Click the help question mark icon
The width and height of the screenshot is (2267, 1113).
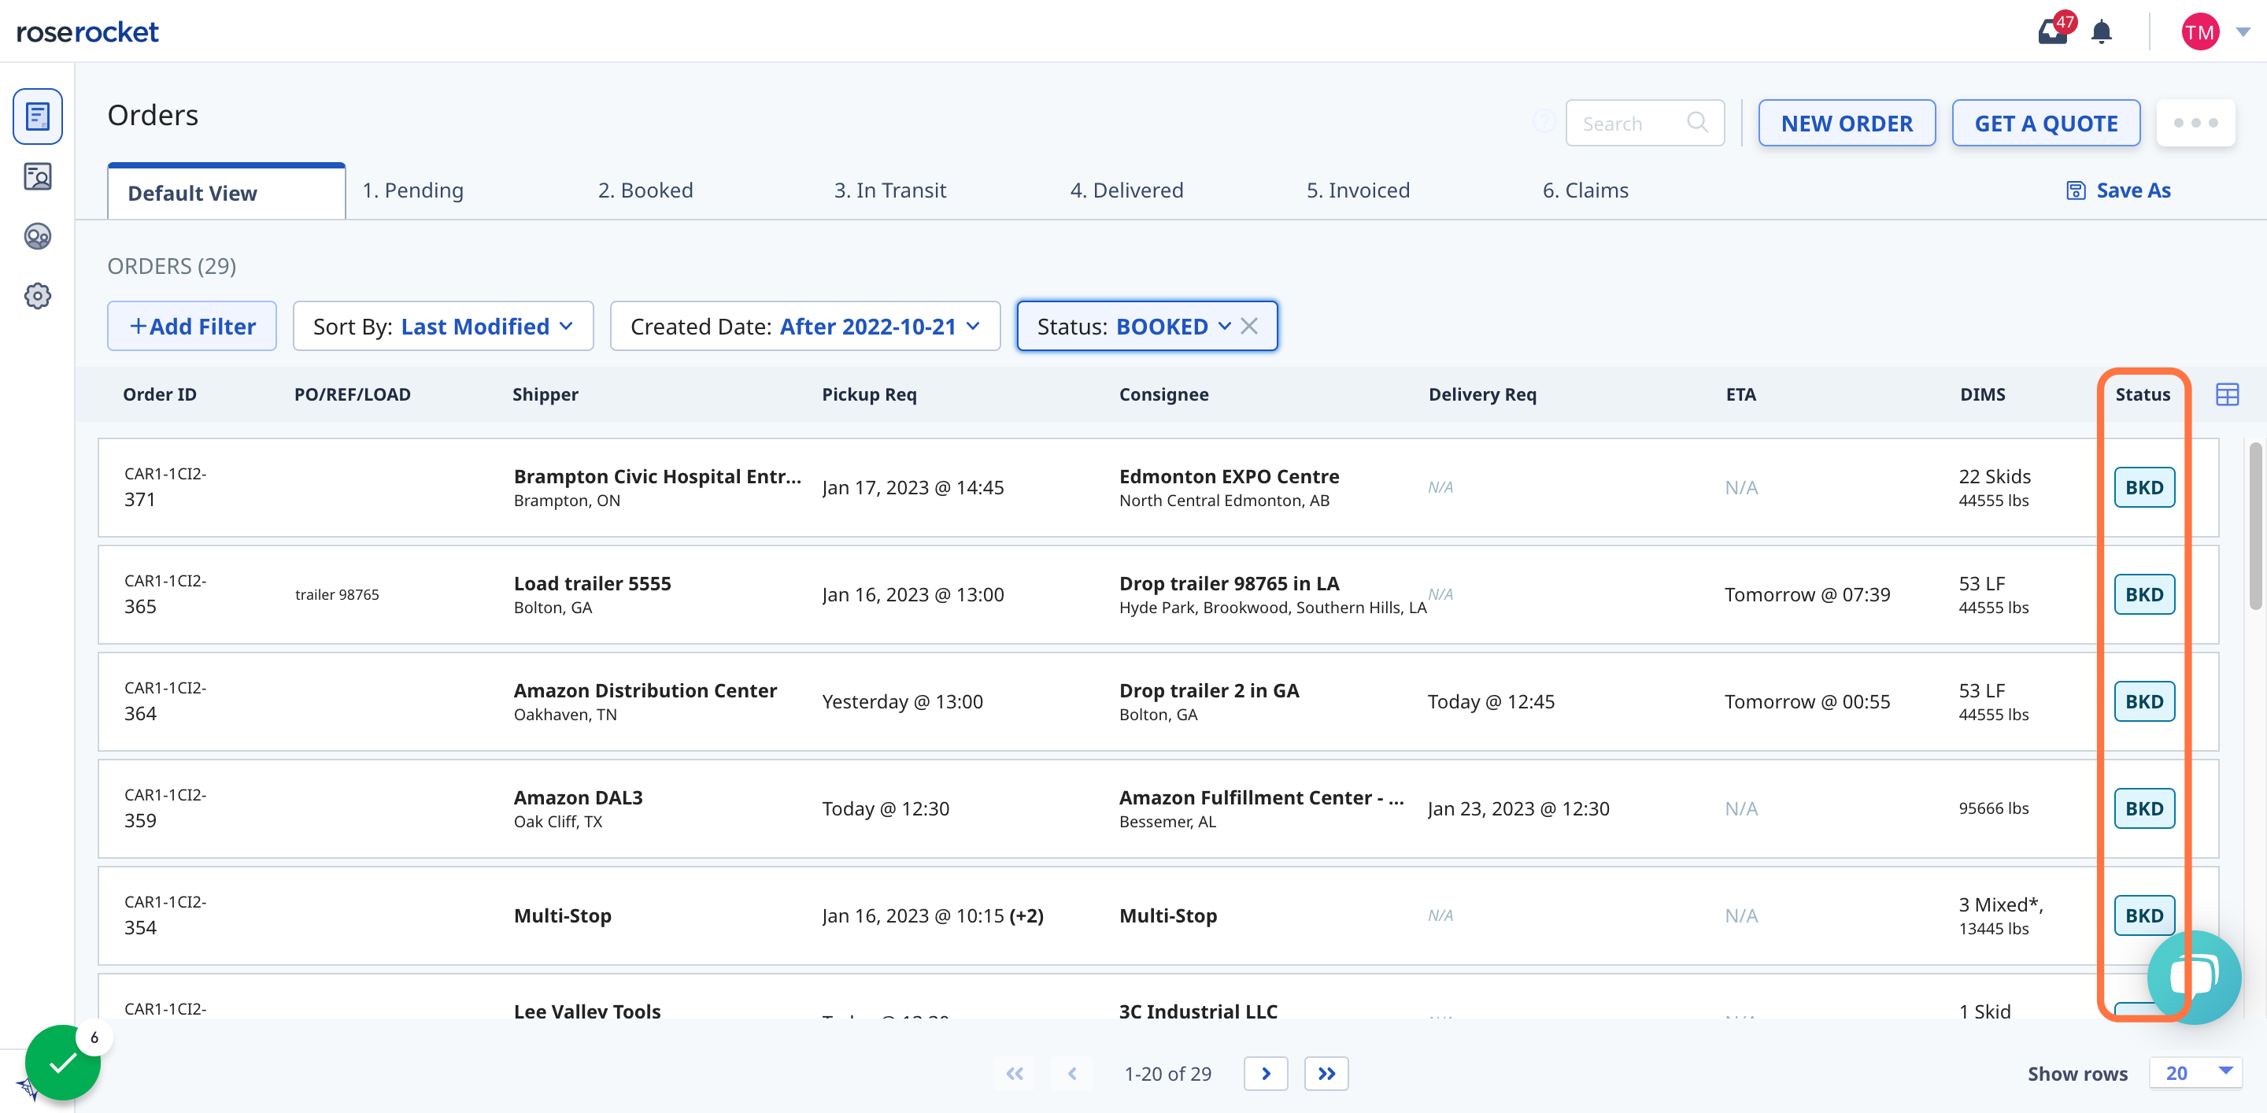[x=1544, y=121]
